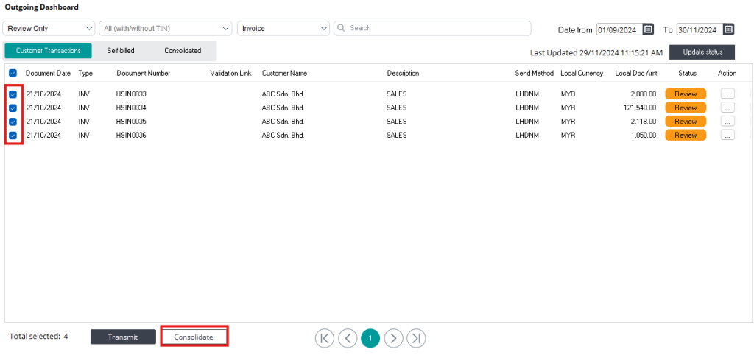
Task: Open action menu for HSIN0033
Action: [x=727, y=94]
